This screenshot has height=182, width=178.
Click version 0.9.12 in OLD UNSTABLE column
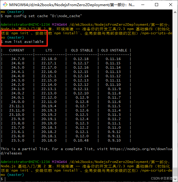(x=114, y=132)
